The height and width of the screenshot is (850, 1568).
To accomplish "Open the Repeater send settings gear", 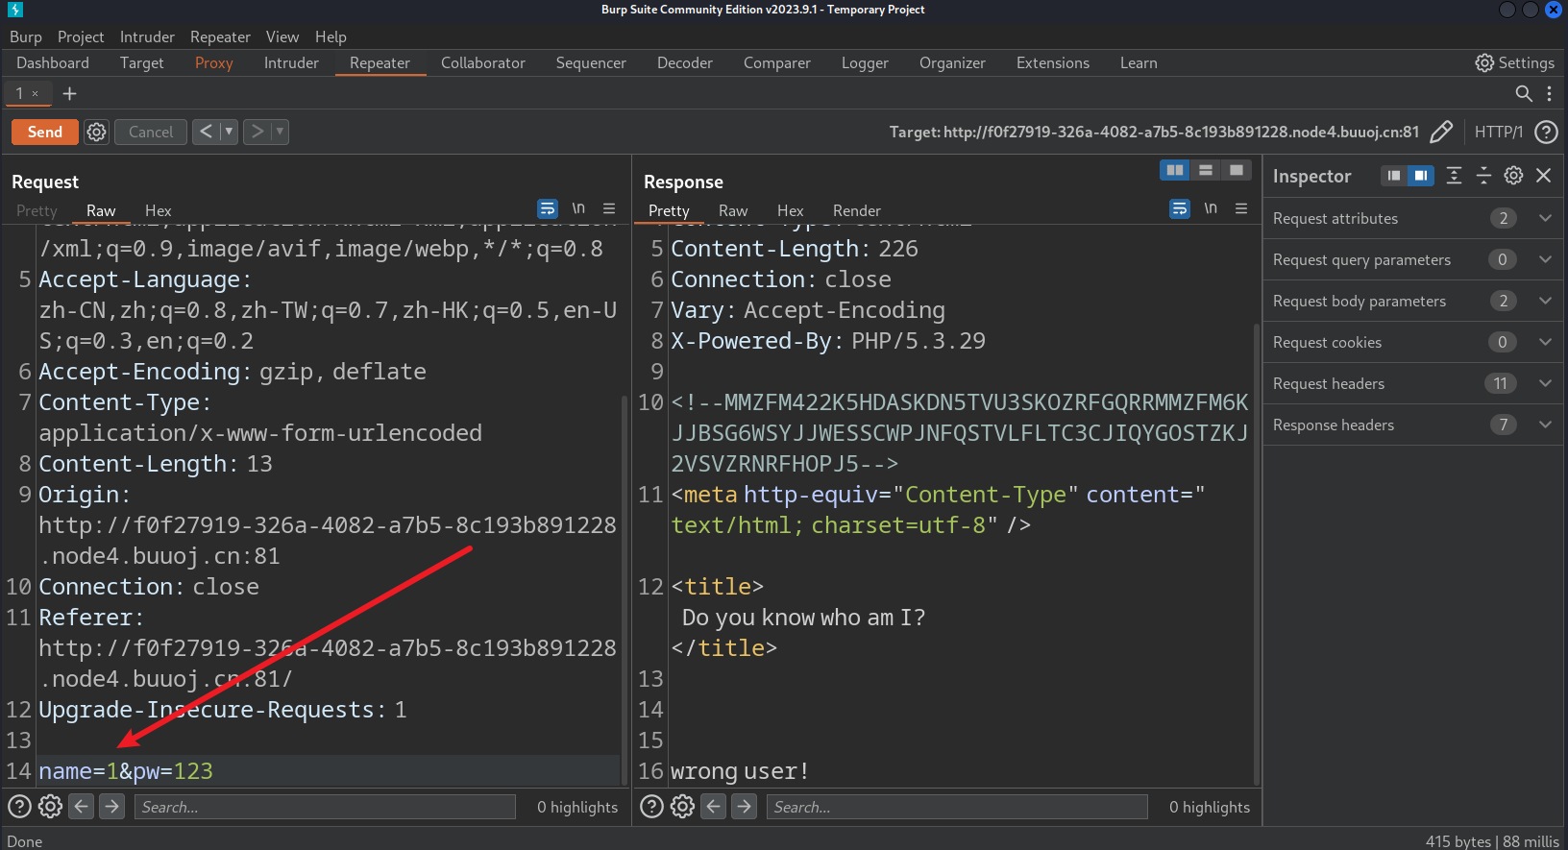I will click(96, 132).
